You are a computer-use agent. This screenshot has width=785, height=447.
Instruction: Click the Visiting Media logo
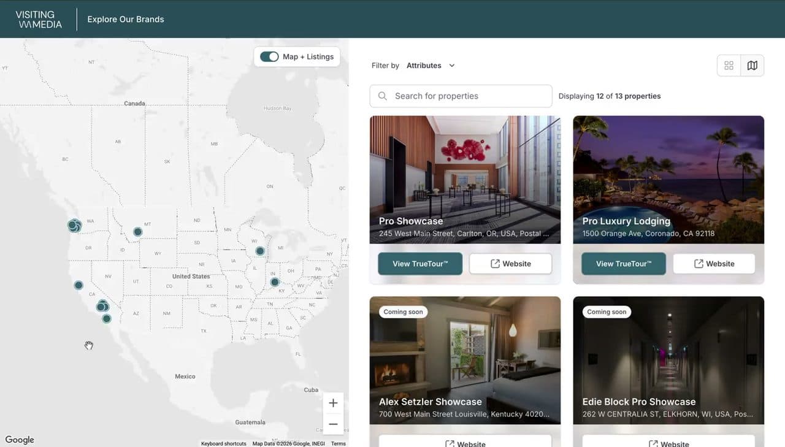click(39, 19)
